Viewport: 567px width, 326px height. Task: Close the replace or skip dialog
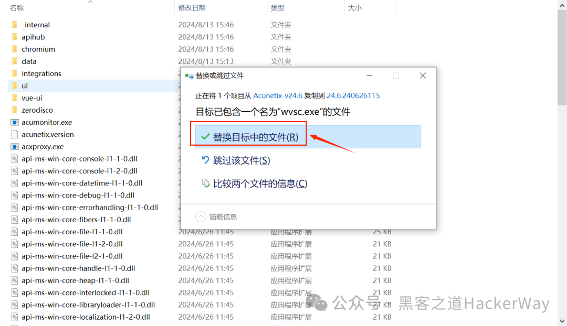point(423,75)
